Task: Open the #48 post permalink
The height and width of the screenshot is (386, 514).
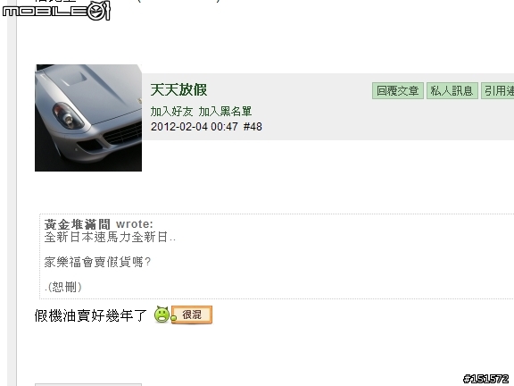Action: point(253,127)
